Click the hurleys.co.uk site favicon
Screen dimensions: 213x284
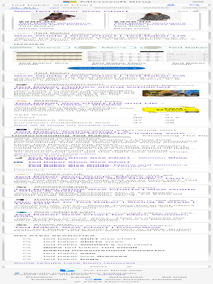coord(21,174)
